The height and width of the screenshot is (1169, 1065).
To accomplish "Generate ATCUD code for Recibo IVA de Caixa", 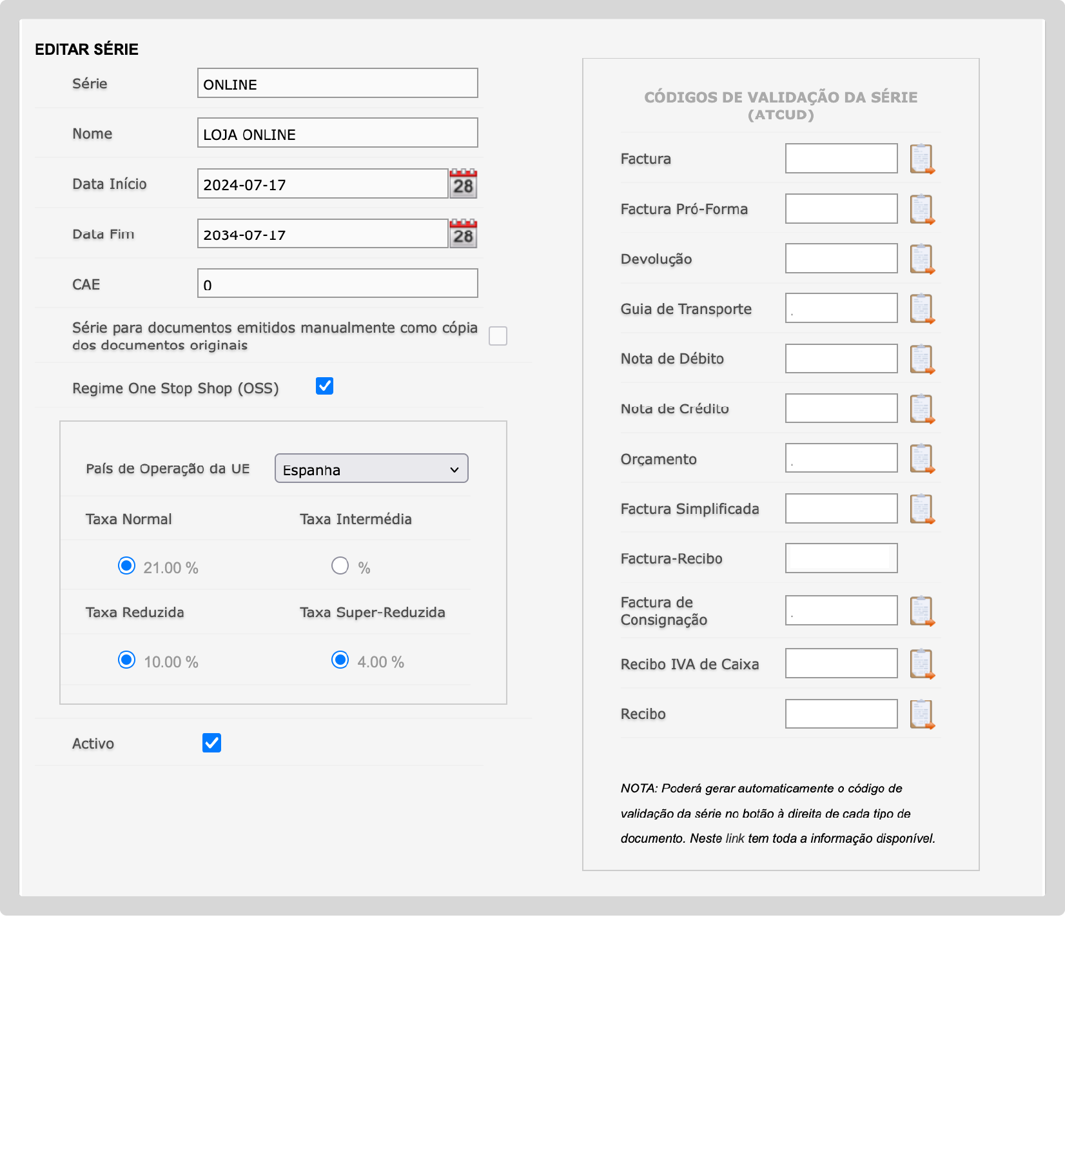I will click(922, 664).
